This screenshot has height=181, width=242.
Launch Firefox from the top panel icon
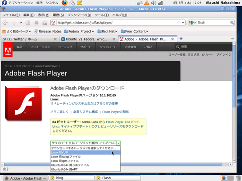[x=65, y=3]
